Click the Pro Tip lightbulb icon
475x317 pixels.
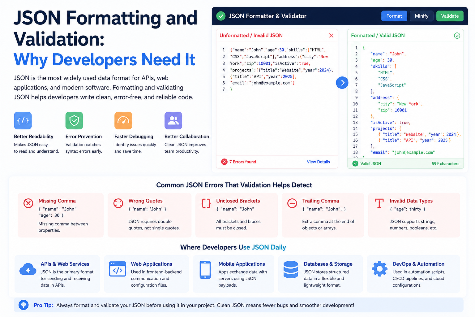click(24, 305)
